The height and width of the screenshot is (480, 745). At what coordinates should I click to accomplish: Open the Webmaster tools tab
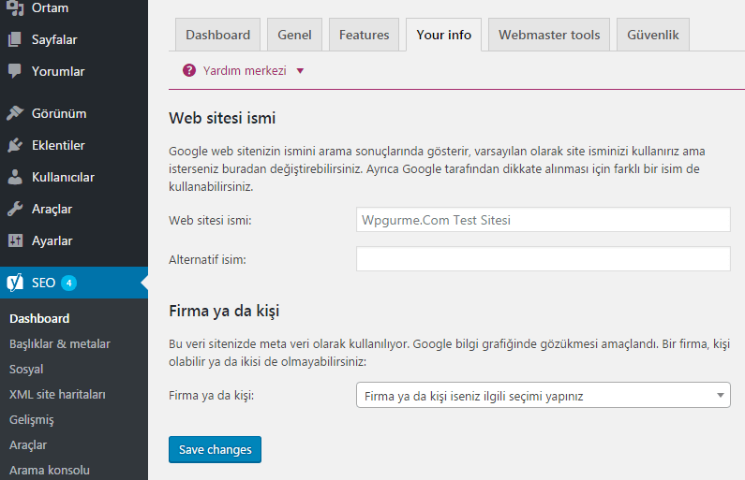pos(549,35)
